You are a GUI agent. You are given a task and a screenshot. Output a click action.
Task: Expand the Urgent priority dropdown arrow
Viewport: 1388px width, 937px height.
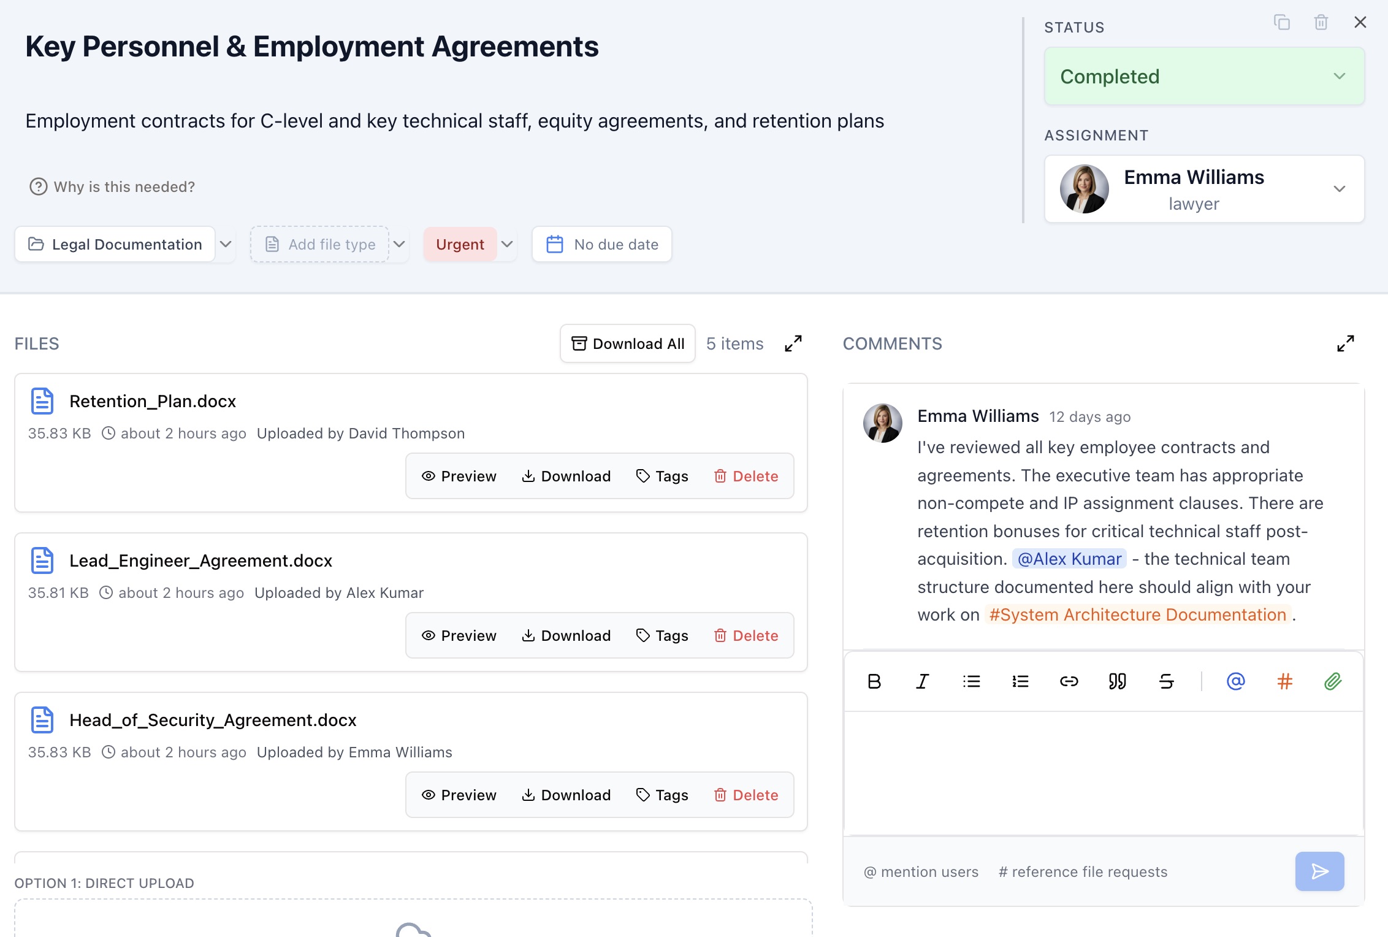click(507, 244)
